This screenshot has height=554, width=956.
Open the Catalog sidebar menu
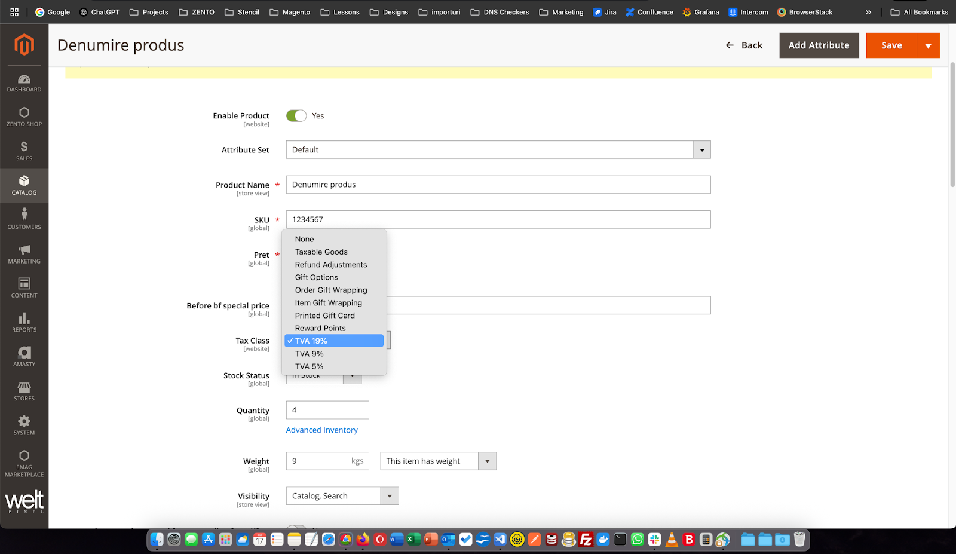24,185
